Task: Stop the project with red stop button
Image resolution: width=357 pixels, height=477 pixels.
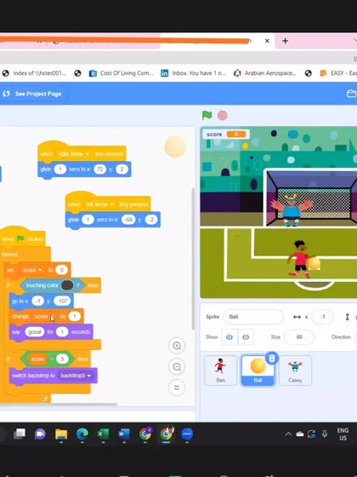Action: (x=222, y=116)
